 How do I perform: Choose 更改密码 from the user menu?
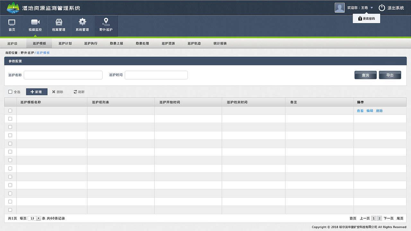366,19
